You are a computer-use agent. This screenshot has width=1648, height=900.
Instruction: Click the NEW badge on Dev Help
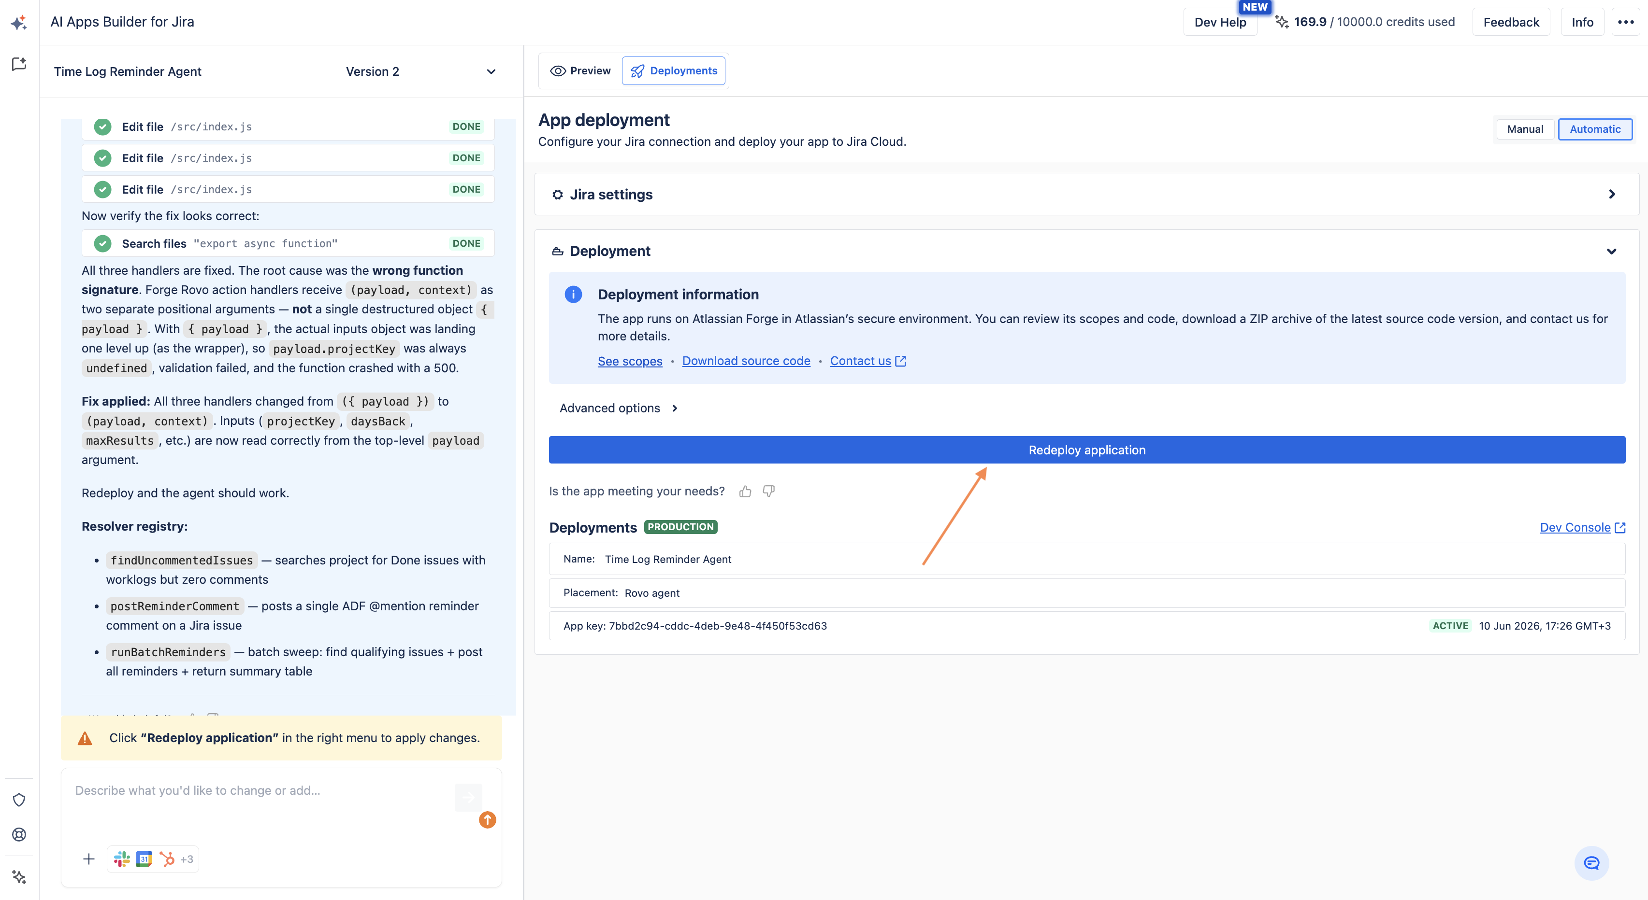(1255, 7)
